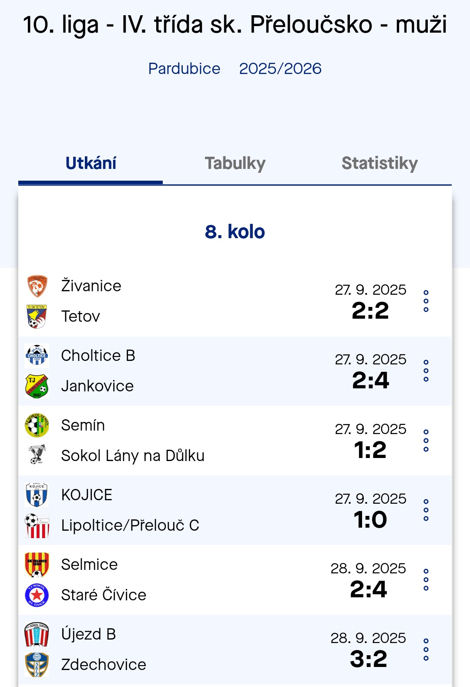Open three-dot menu for Selmice match
The width and height of the screenshot is (470, 687).
click(426, 579)
